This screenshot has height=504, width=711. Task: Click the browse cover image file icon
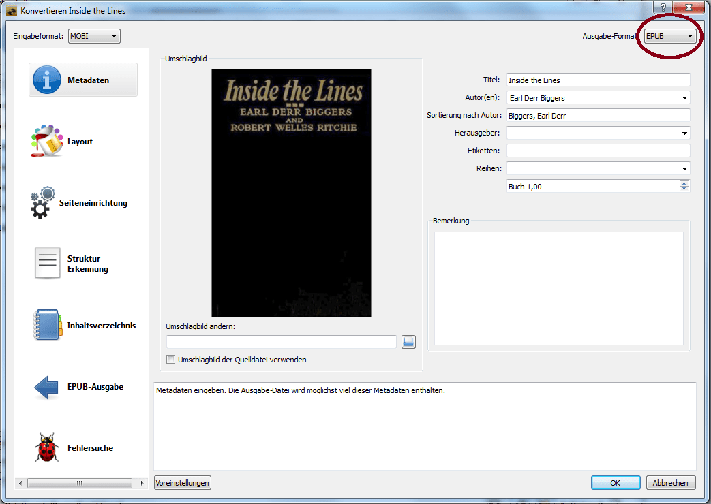[408, 342]
